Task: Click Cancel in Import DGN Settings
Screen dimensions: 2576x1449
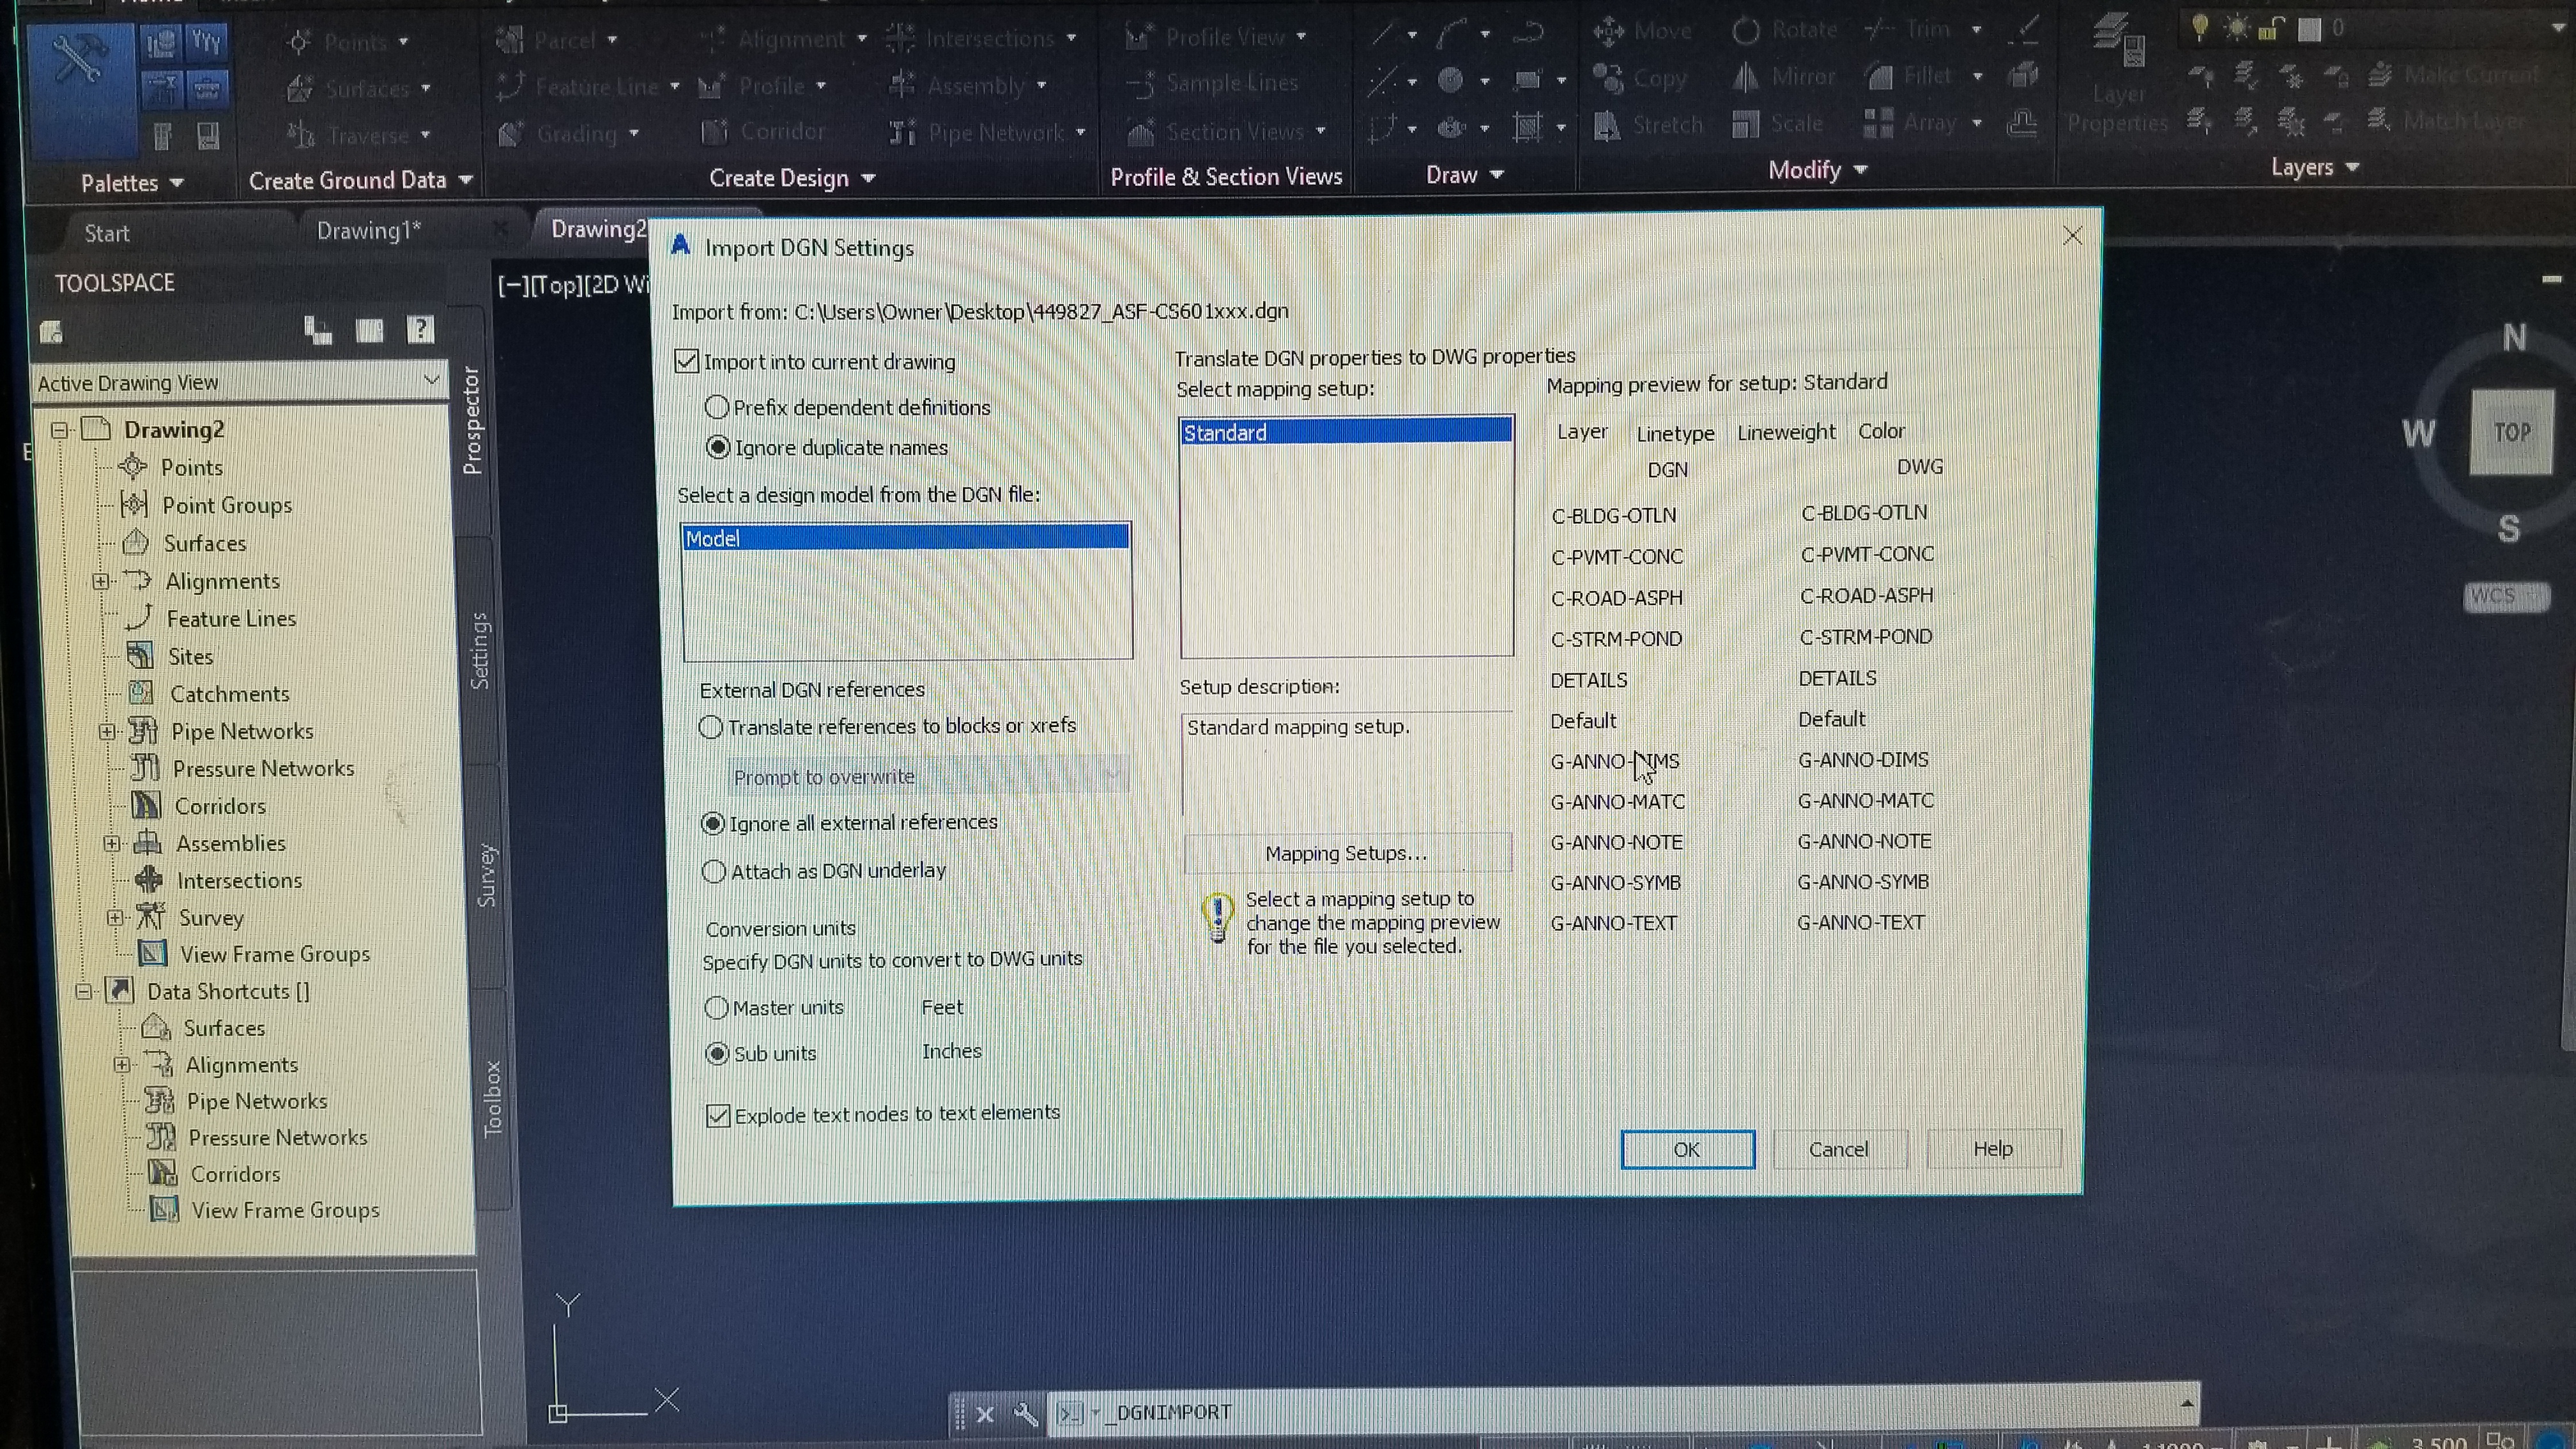Action: click(x=1839, y=1149)
